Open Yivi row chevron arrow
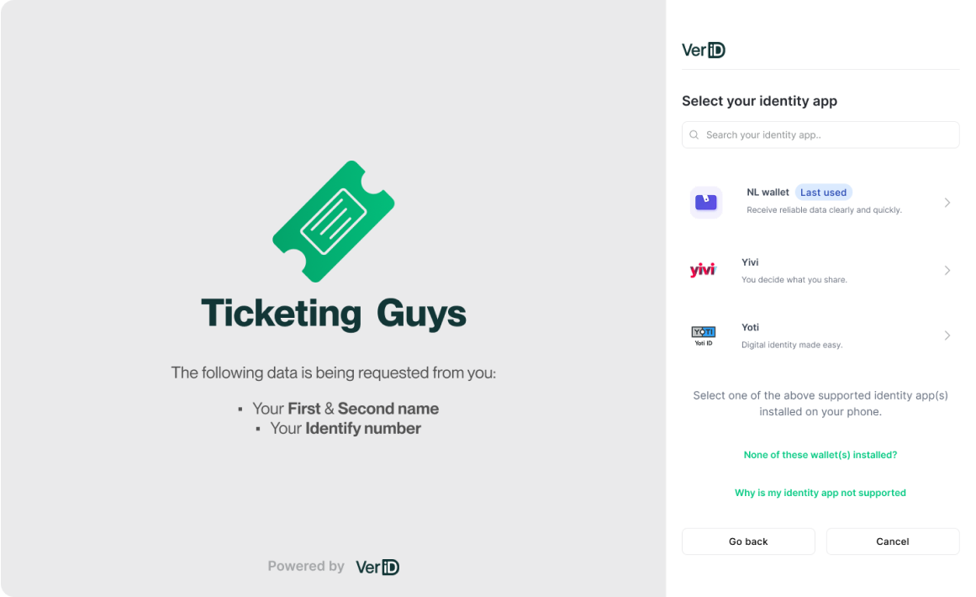The height and width of the screenshot is (597, 976). point(947,270)
